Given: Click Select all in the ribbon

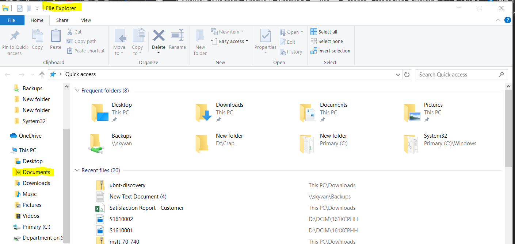Looking at the screenshot, I should coord(324,32).
